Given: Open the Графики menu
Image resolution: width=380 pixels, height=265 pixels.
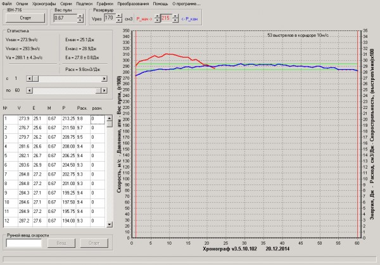Looking at the screenshot, I should click(x=104, y=4).
